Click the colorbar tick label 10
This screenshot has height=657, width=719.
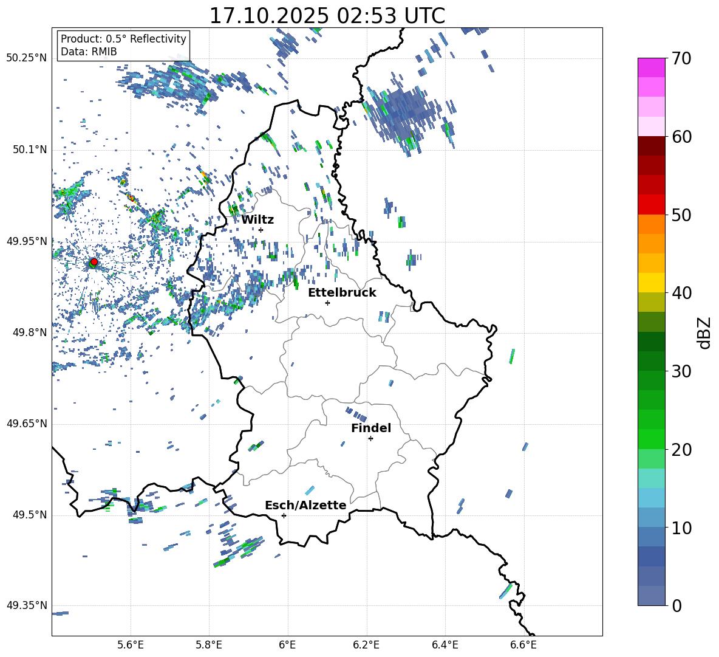point(681,528)
